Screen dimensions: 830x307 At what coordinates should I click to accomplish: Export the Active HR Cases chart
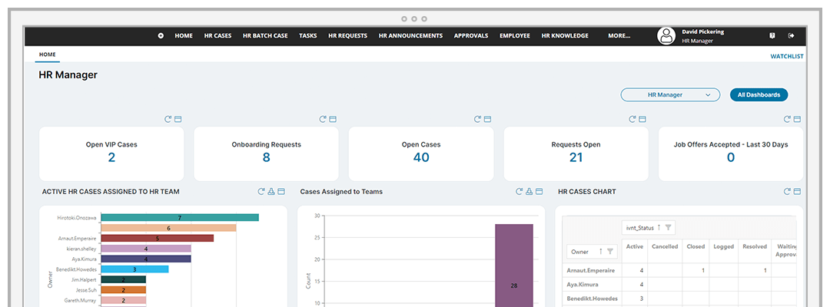[271, 191]
